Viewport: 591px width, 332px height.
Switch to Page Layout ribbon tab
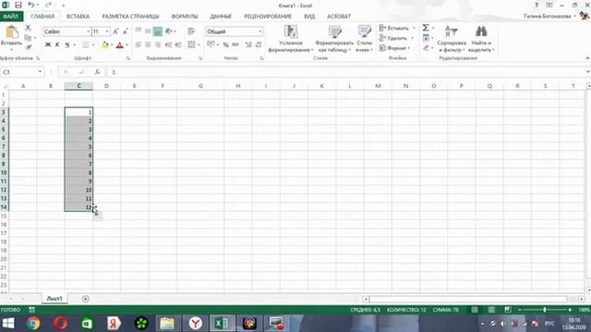[130, 17]
